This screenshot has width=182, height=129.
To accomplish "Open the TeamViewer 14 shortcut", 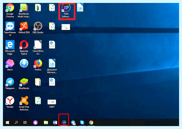I will [10, 29].
